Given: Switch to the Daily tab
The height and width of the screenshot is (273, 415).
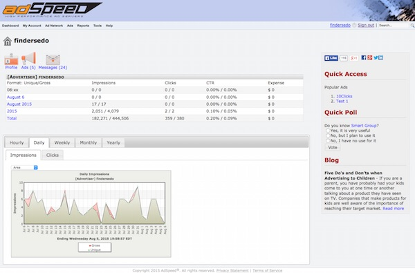Looking at the screenshot, I should pos(39,142).
